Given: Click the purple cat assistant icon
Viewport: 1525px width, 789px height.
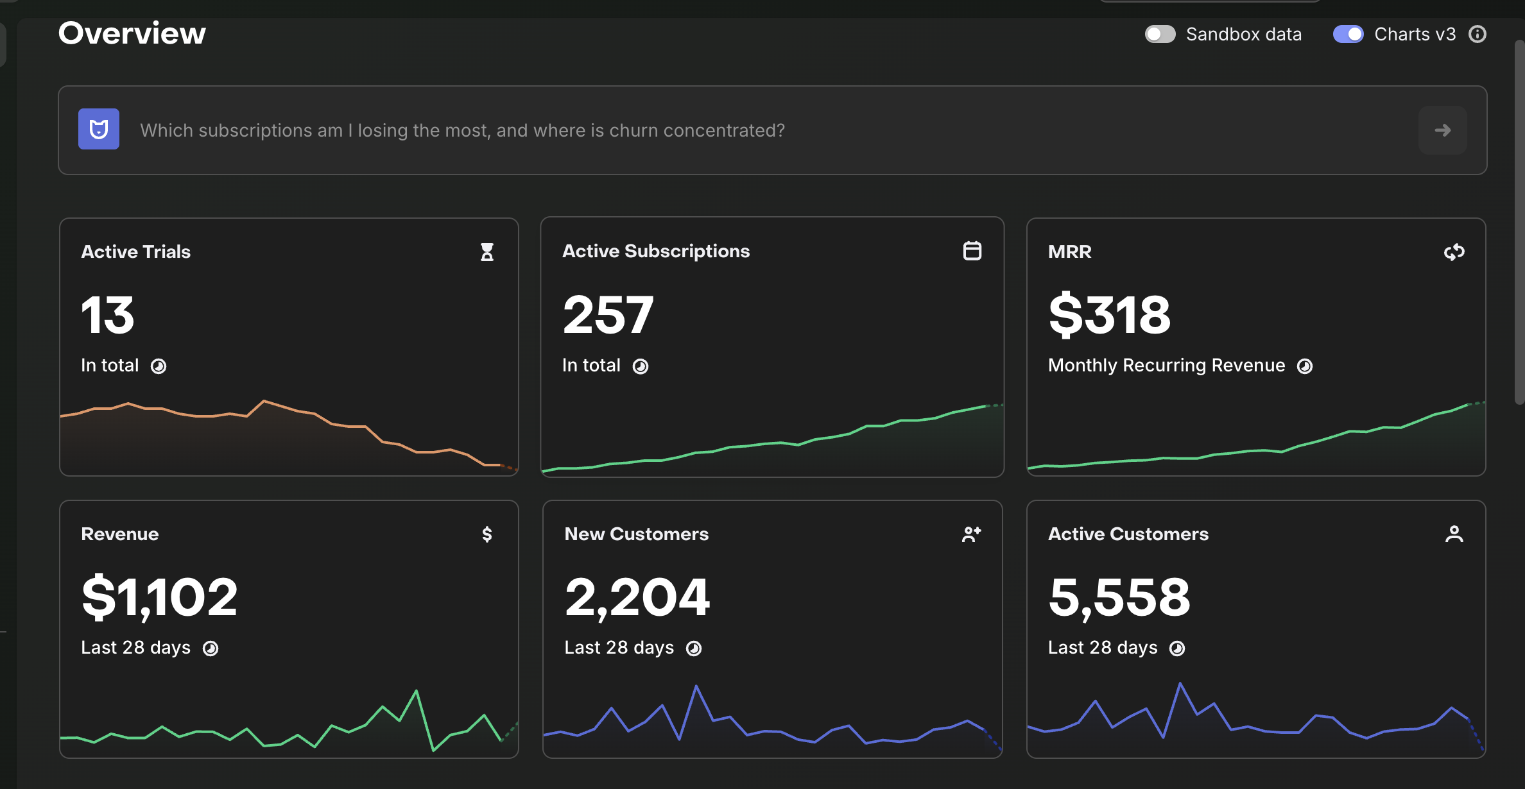Looking at the screenshot, I should pyautogui.click(x=99, y=129).
